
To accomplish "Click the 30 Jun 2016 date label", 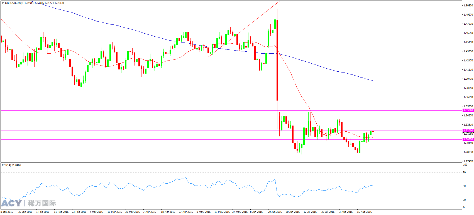I will [x=293, y=212].
